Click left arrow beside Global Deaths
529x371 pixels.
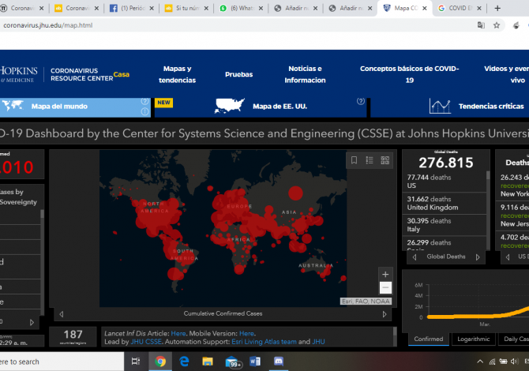(415, 257)
